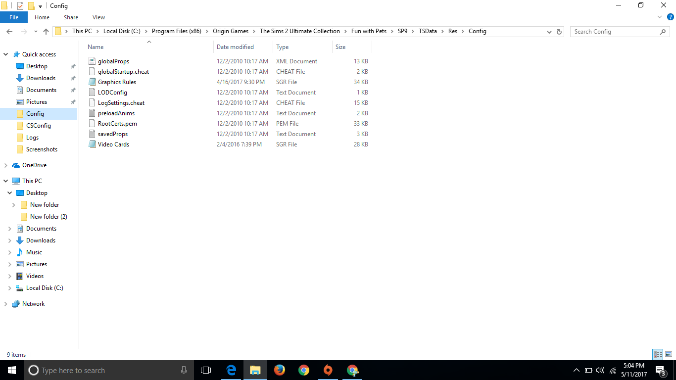This screenshot has width=676, height=380.
Task: Launch Origin from the taskbar
Action: [x=328, y=370]
